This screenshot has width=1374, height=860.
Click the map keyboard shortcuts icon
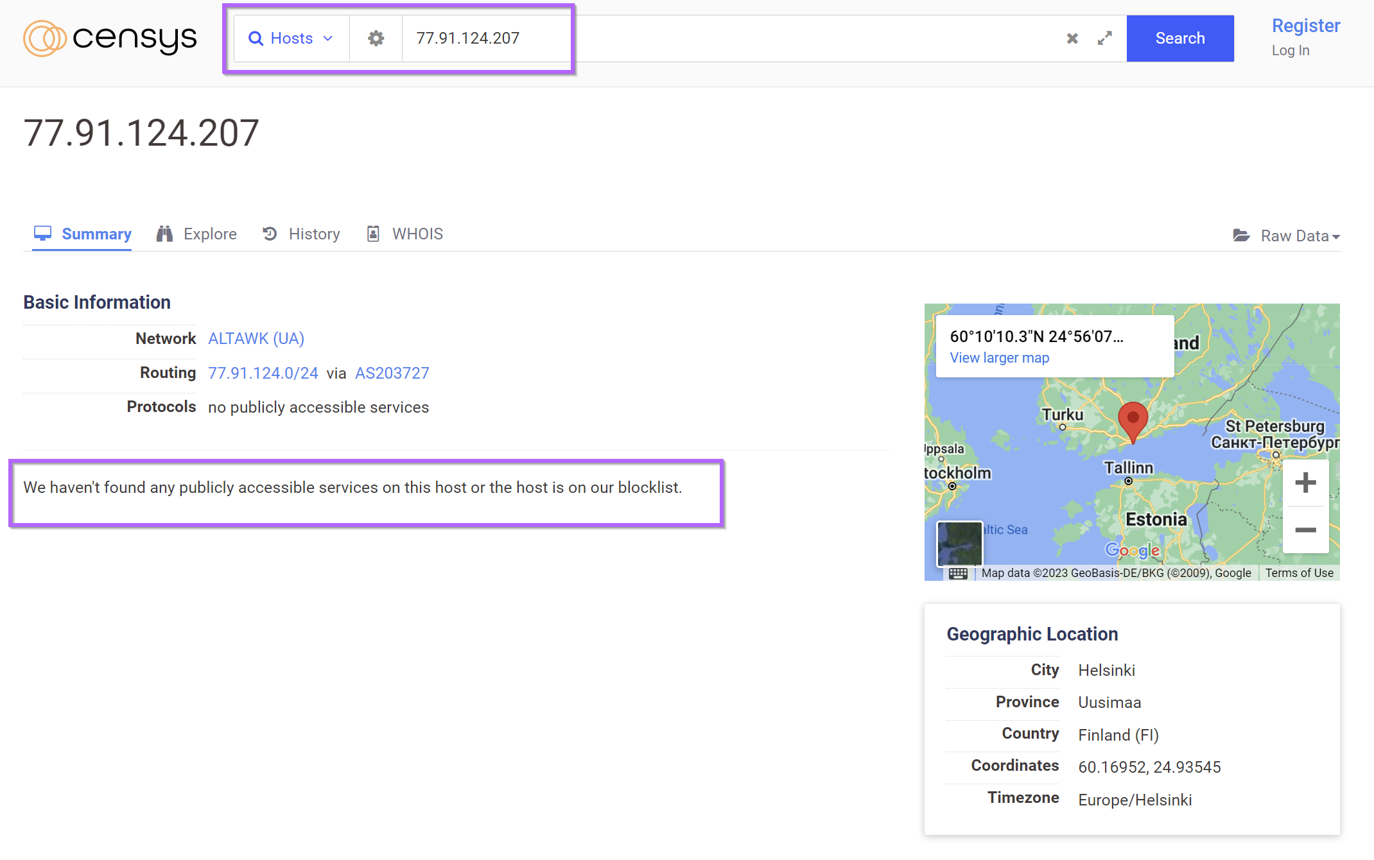958,573
